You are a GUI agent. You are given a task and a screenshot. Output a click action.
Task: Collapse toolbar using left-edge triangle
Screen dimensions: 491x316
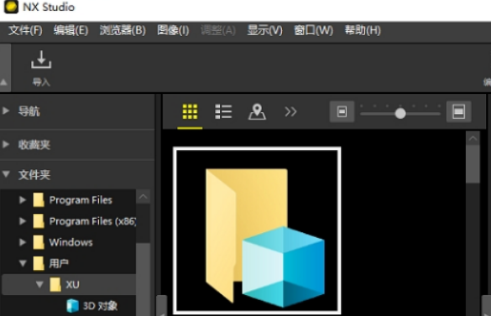(3, 82)
